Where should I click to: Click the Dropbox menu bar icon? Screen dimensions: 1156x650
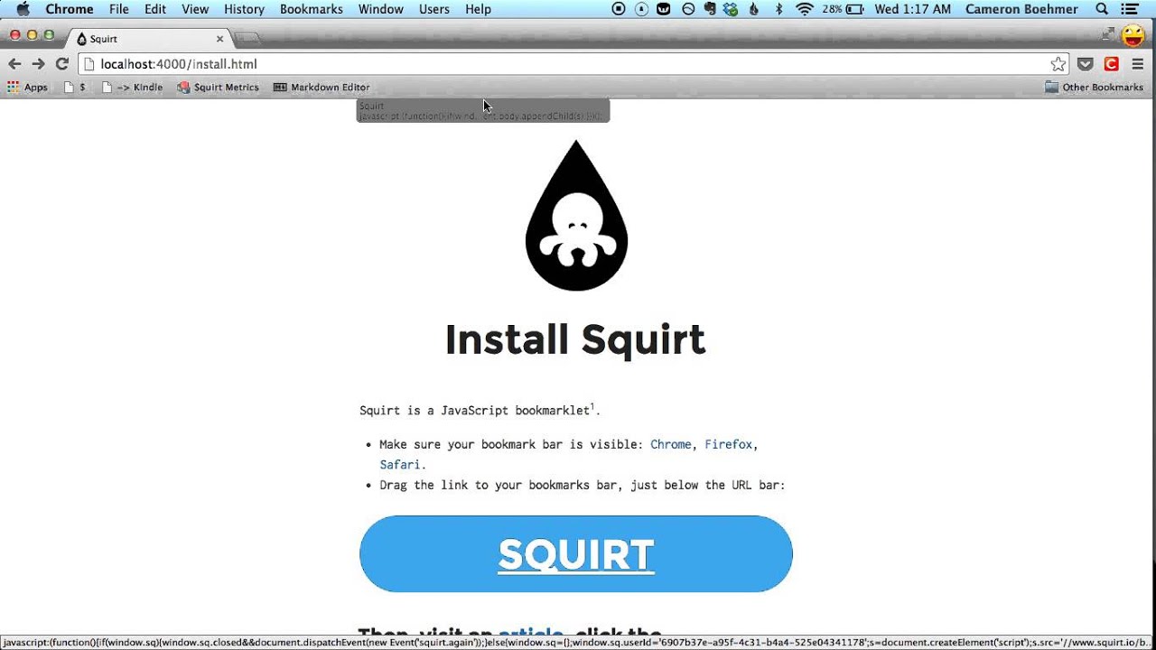pyautogui.click(x=731, y=9)
